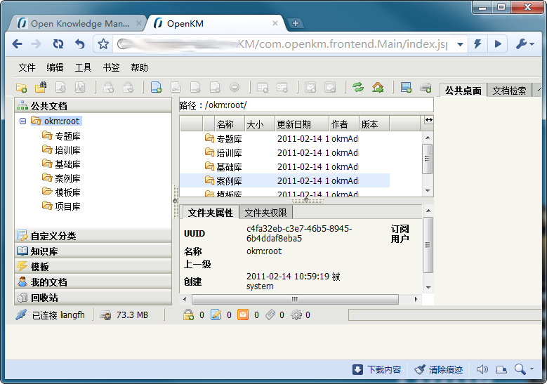Click the printer-like uploader toolbar icon
Screen dimensions: 547x384
(426, 87)
